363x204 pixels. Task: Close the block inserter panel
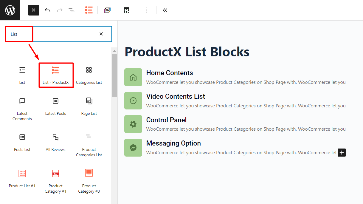point(34,10)
